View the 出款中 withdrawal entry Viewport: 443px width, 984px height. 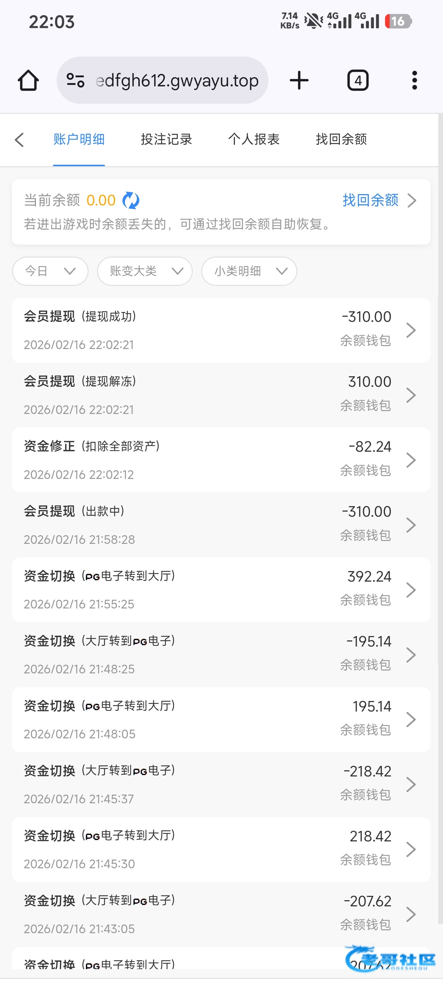tap(221, 525)
